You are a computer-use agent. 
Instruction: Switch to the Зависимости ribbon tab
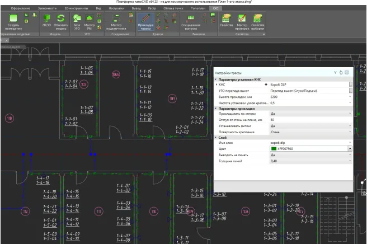pyautogui.click(x=44, y=9)
